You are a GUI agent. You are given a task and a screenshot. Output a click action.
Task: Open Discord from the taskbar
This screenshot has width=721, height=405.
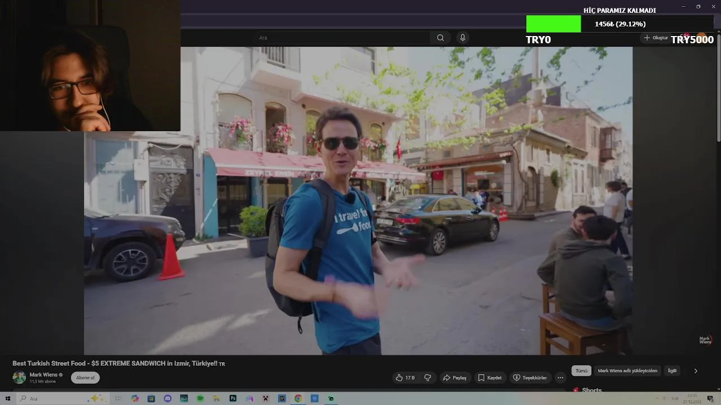(x=167, y=398)
